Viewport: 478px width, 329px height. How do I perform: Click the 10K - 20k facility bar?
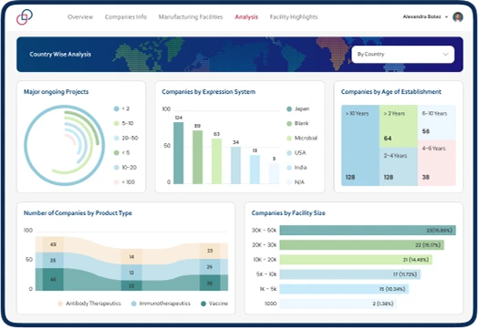click(x=356, y=260)
